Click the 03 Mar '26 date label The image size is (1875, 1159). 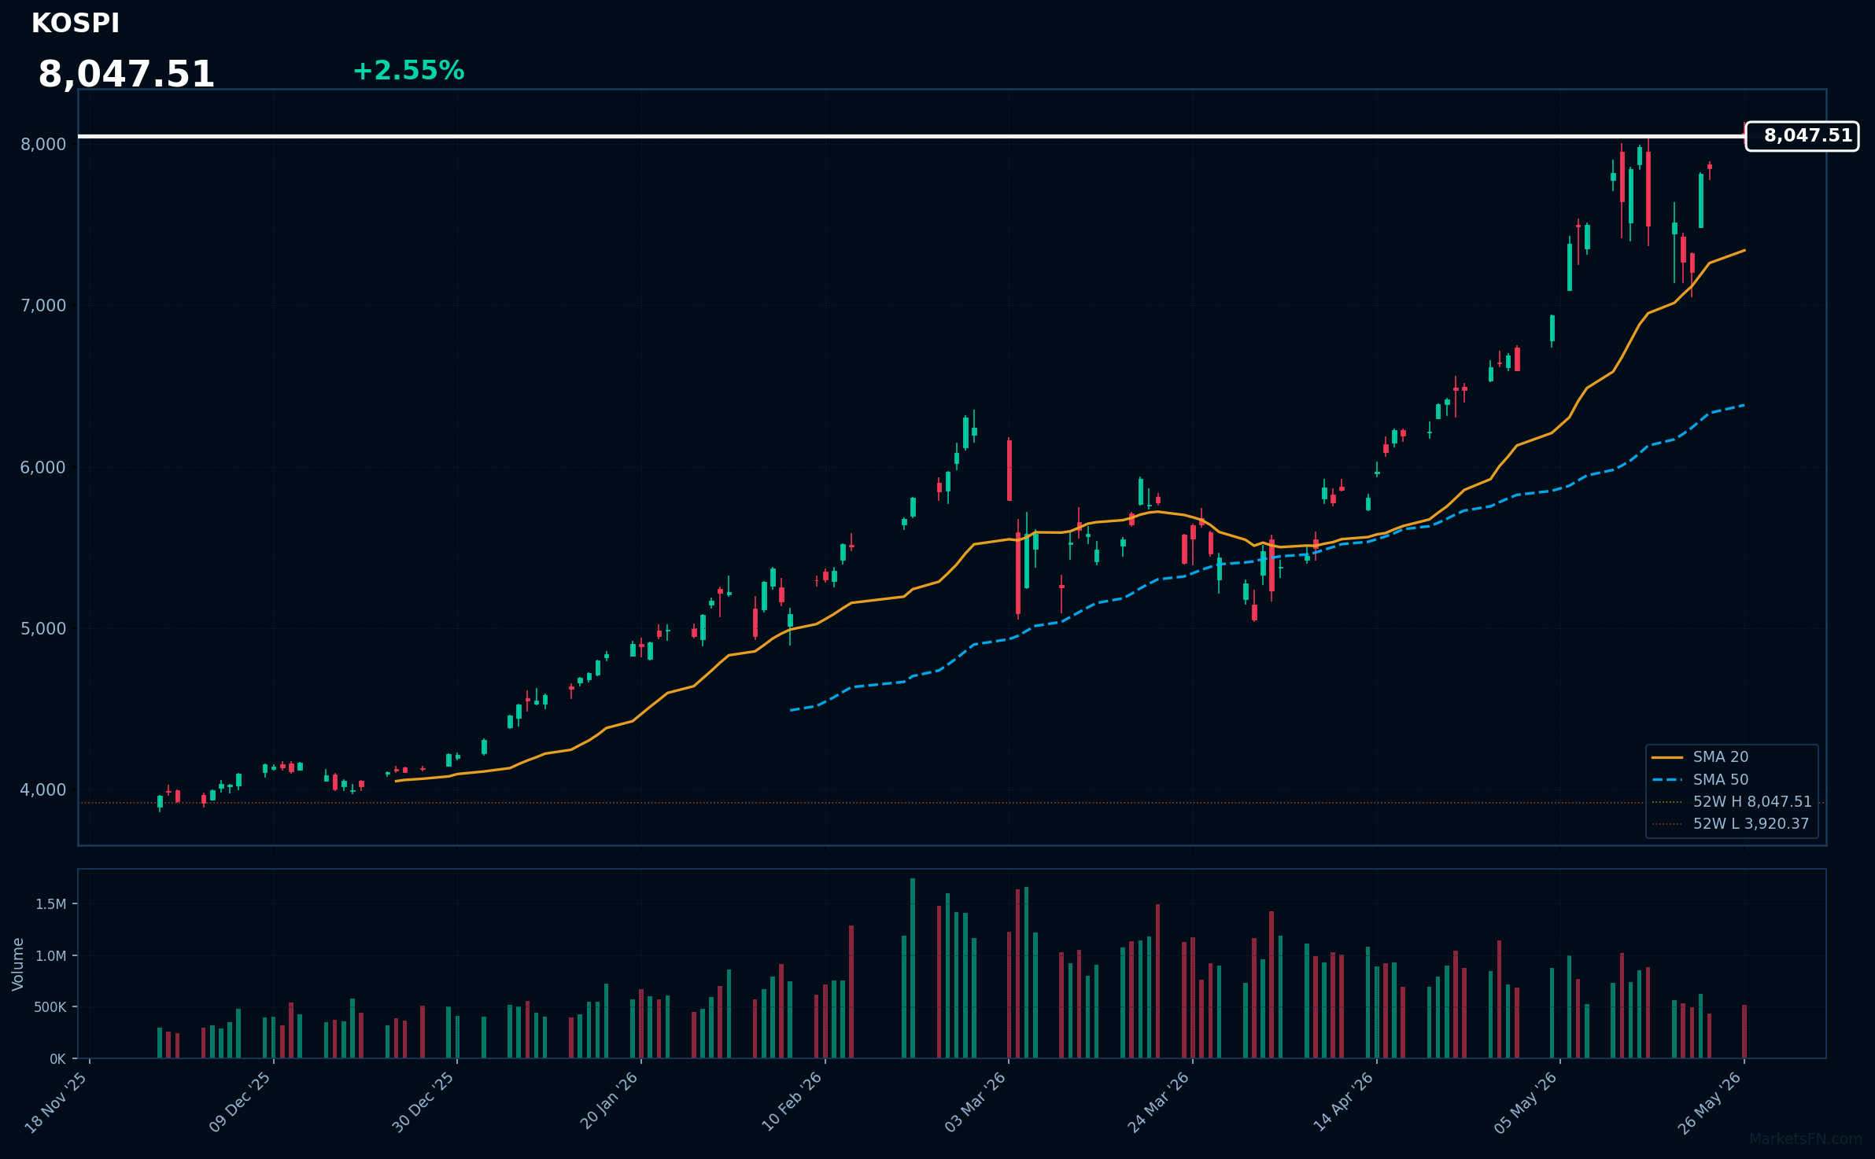976,1103
